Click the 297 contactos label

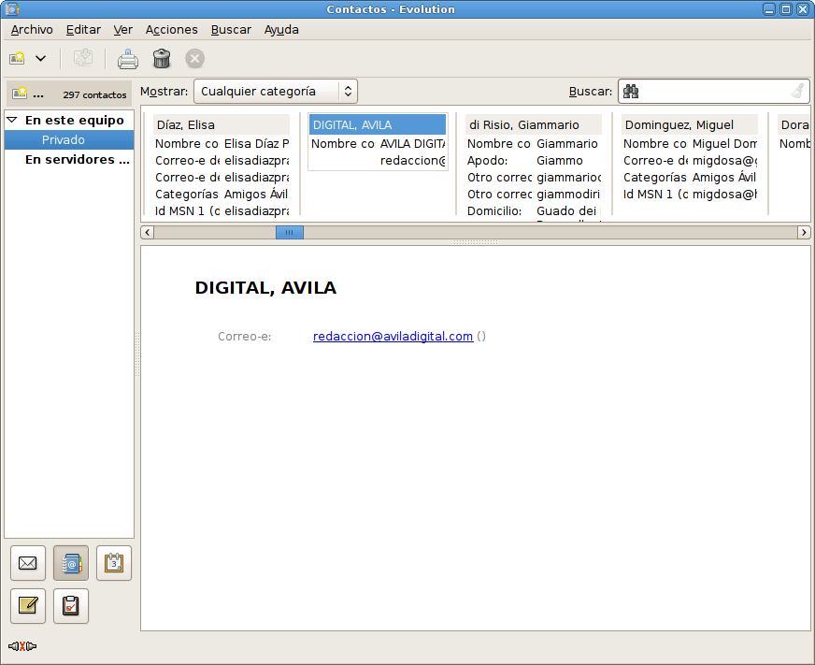tap(94, 94)
